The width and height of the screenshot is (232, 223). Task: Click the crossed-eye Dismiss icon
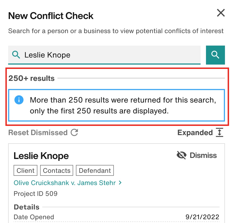tap(181, 155)
